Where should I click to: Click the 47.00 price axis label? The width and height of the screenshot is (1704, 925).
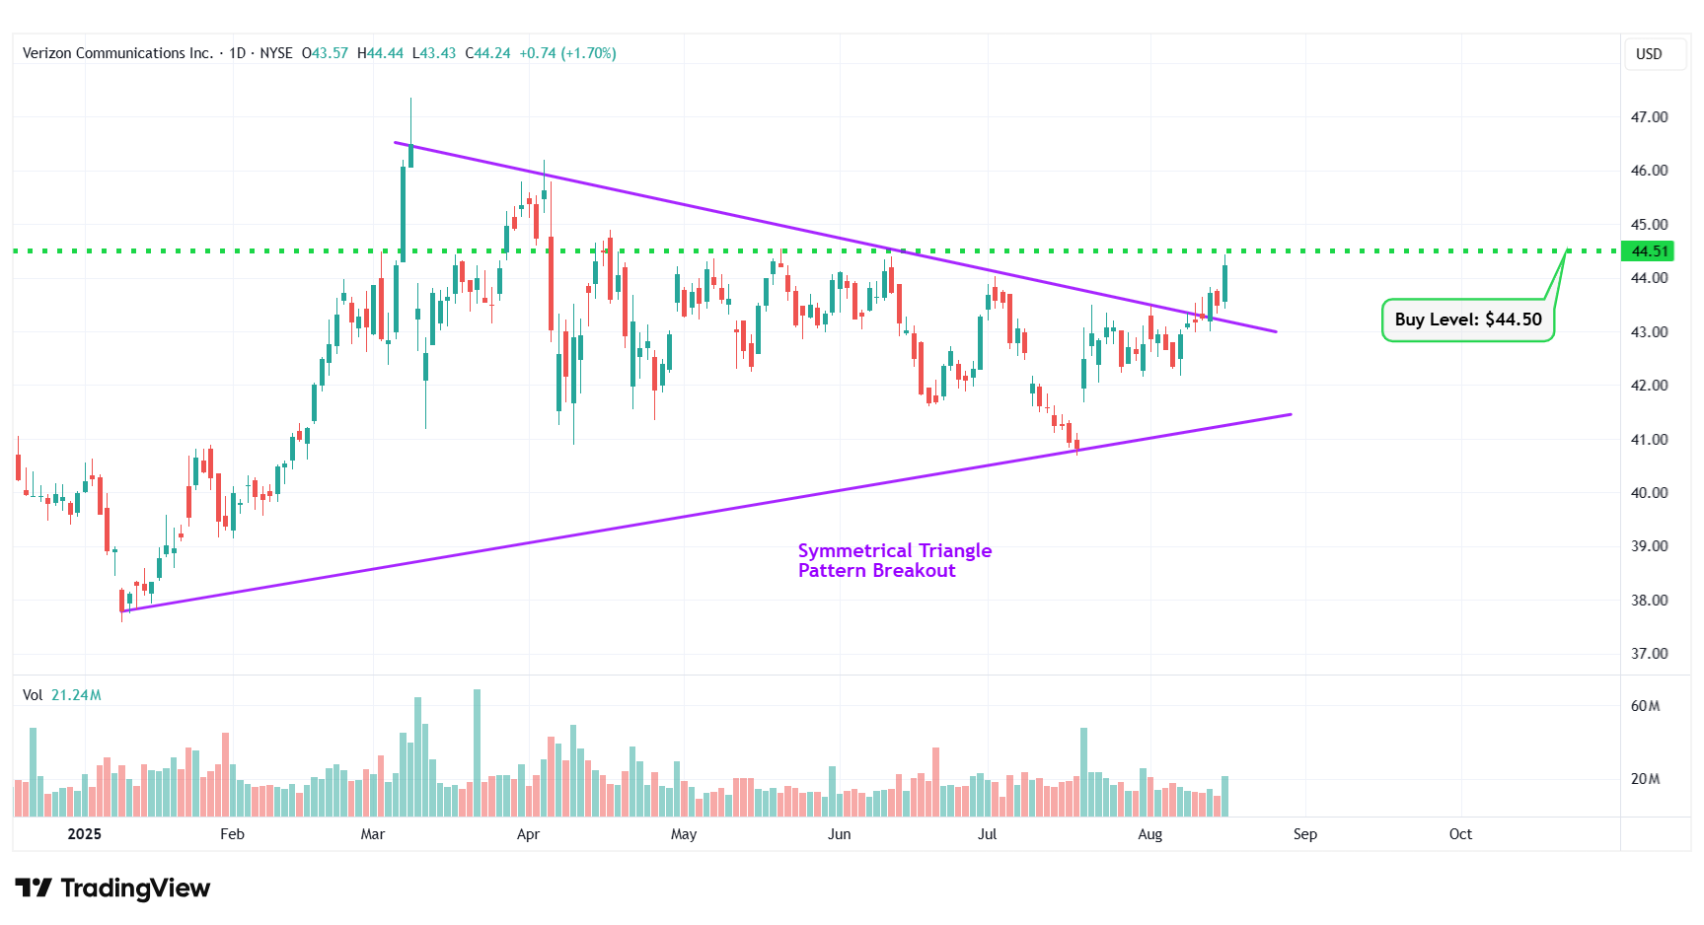[1649, 117]
